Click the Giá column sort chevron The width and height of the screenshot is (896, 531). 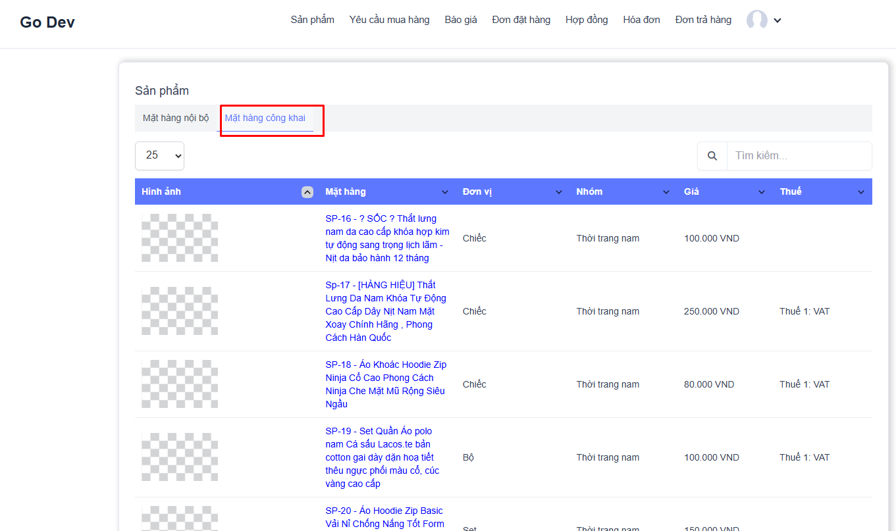762,192
